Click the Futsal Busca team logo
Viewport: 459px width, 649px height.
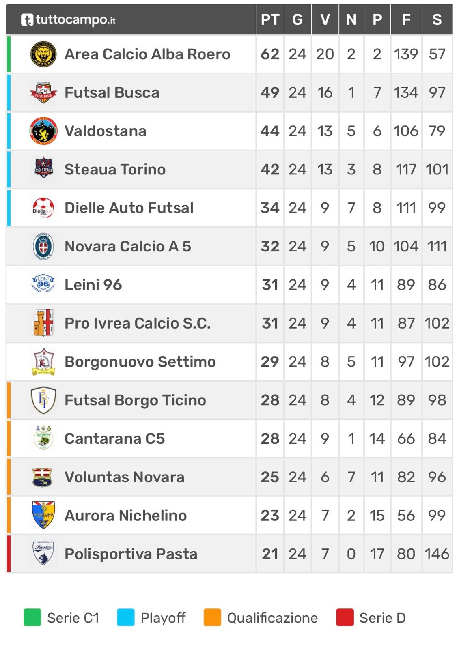[43, 93]
